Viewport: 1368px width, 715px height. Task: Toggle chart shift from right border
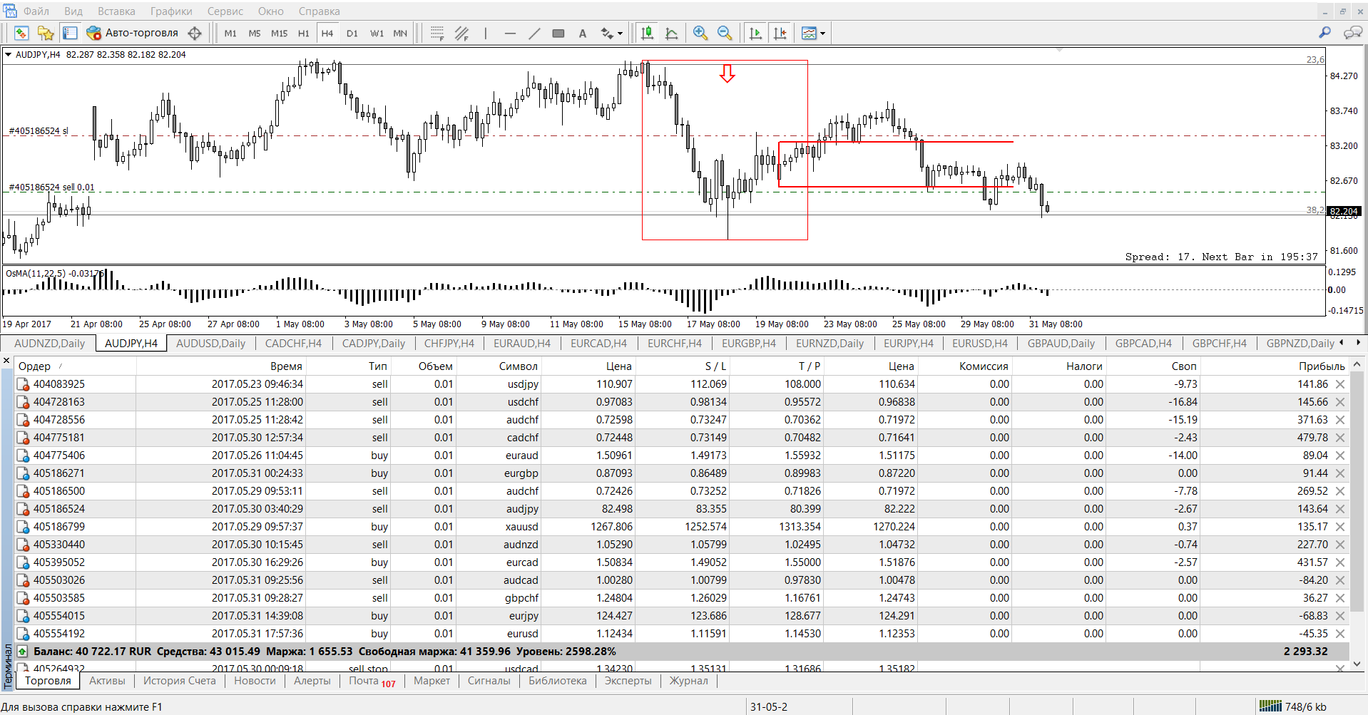click(780, 33)
